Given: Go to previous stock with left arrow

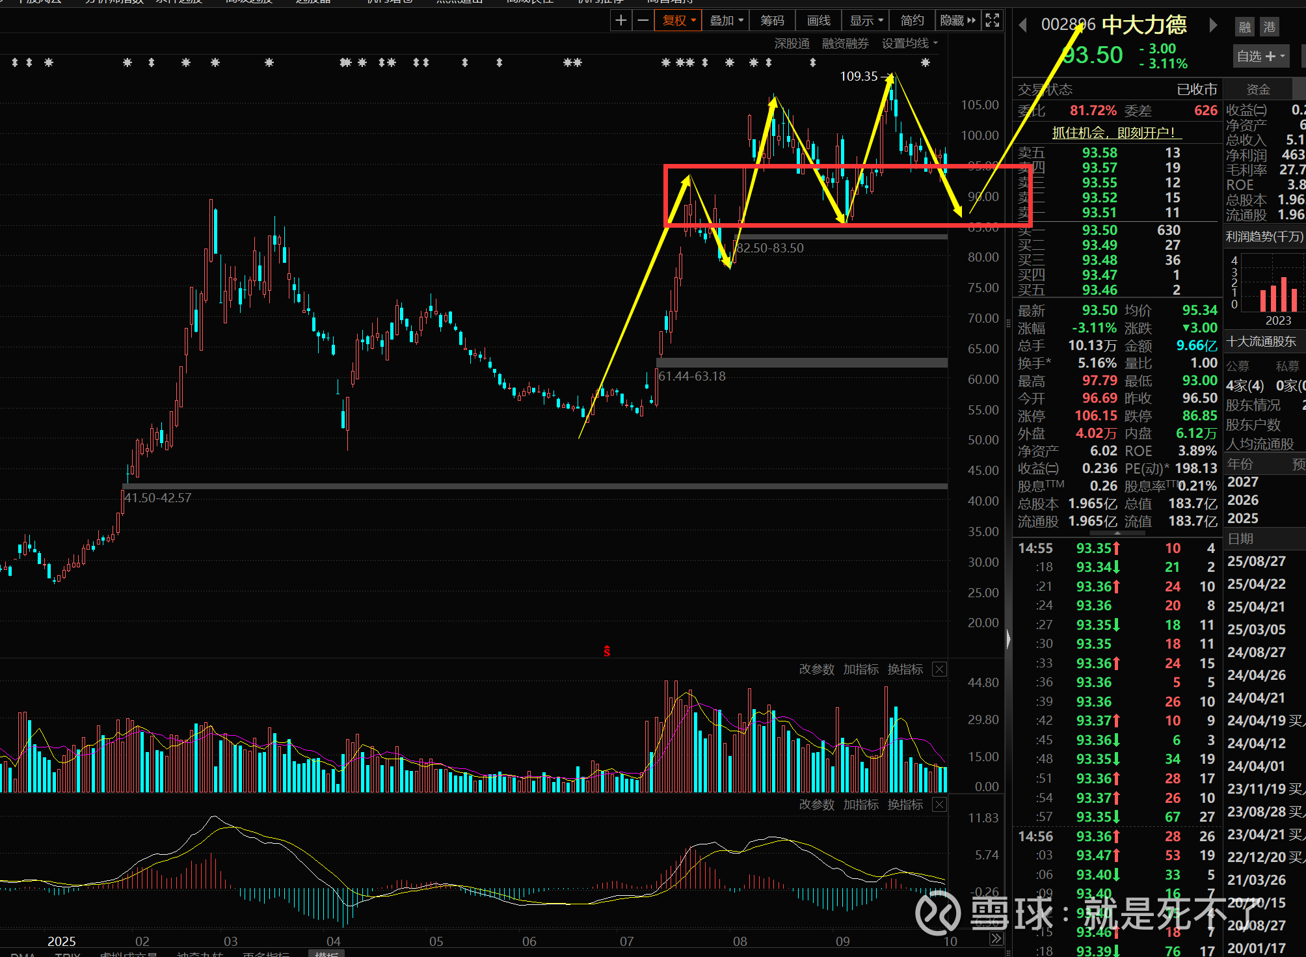Looking at the screenshot, I should [x=1022, y=25].
